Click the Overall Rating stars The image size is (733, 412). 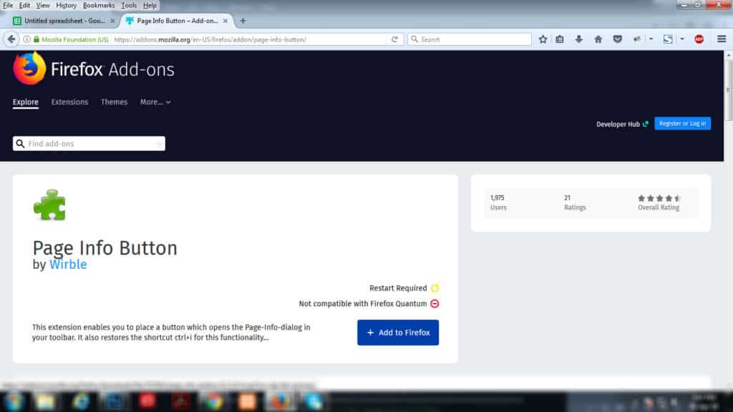pyautogui.click(x=659, y=198)
